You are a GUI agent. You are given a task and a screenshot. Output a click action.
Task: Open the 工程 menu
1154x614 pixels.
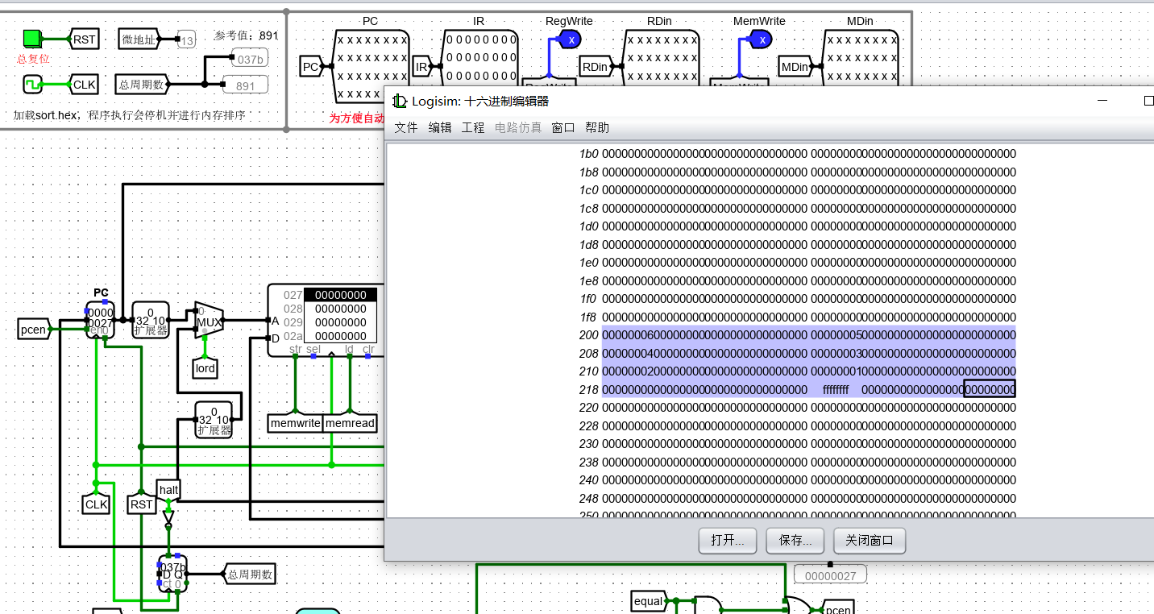tap(473, 127)
